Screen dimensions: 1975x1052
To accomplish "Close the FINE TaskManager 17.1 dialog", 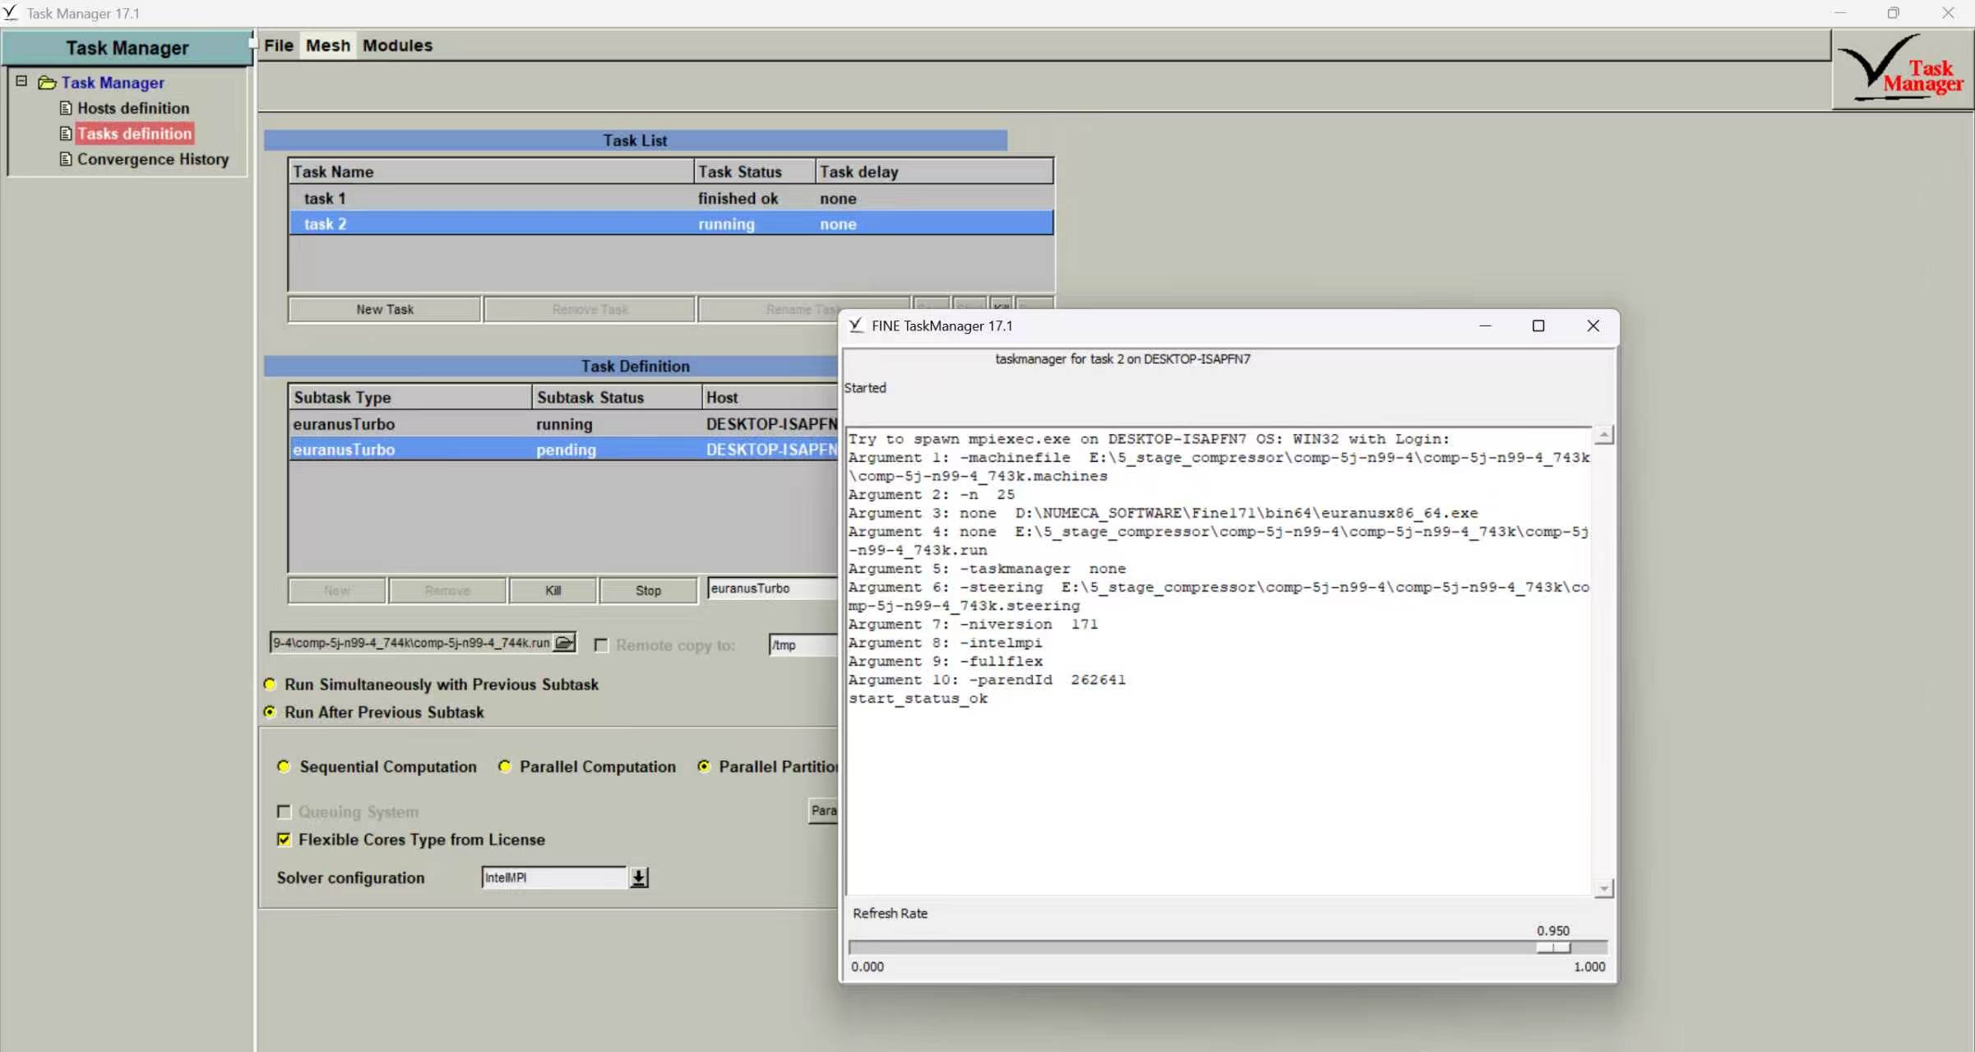I will coord(1593,325).
